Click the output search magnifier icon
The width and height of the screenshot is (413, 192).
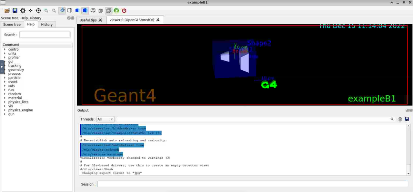392,119
